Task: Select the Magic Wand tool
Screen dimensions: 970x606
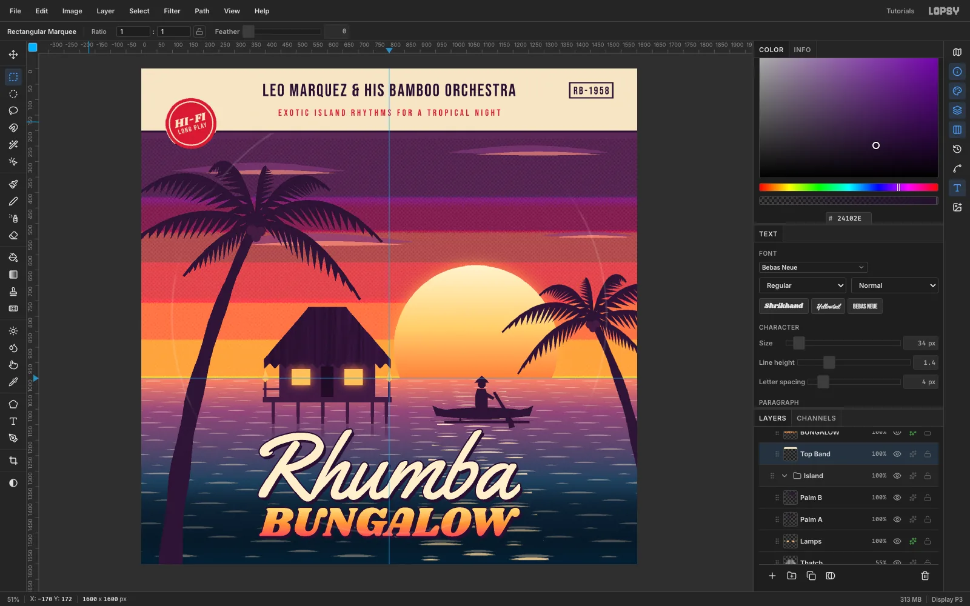Action: click(13, 145)
